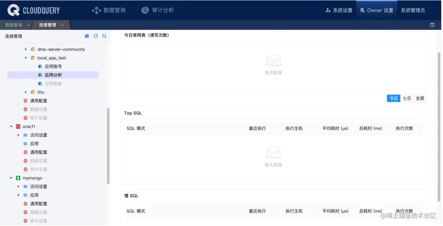Click gear icon of 通用配置 under mymongo
Screen dimensions: 443x226
(25, 204)
